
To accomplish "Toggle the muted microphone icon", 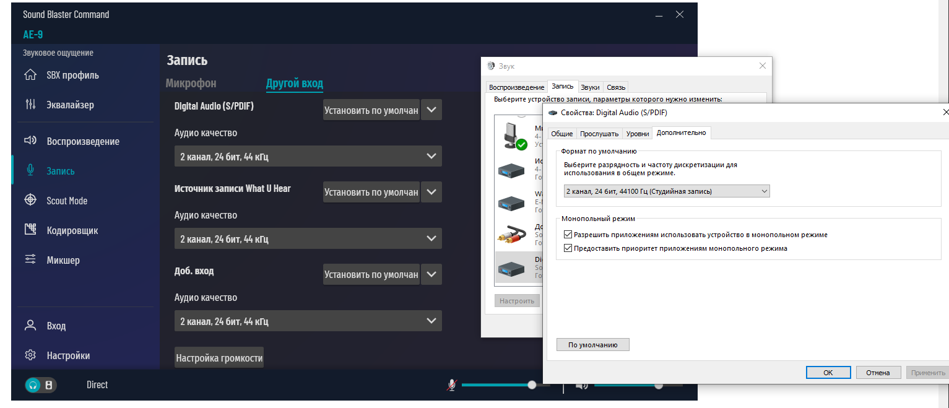I will coord(452,385).
